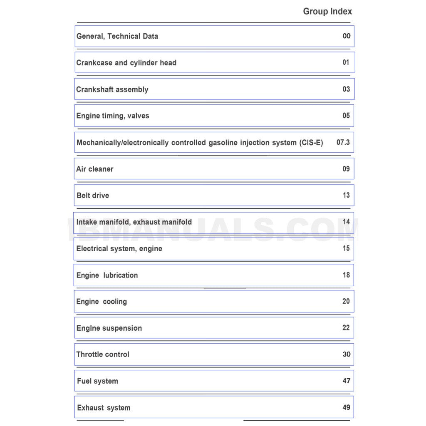Click group number 07.3

(x=343, y=142)
